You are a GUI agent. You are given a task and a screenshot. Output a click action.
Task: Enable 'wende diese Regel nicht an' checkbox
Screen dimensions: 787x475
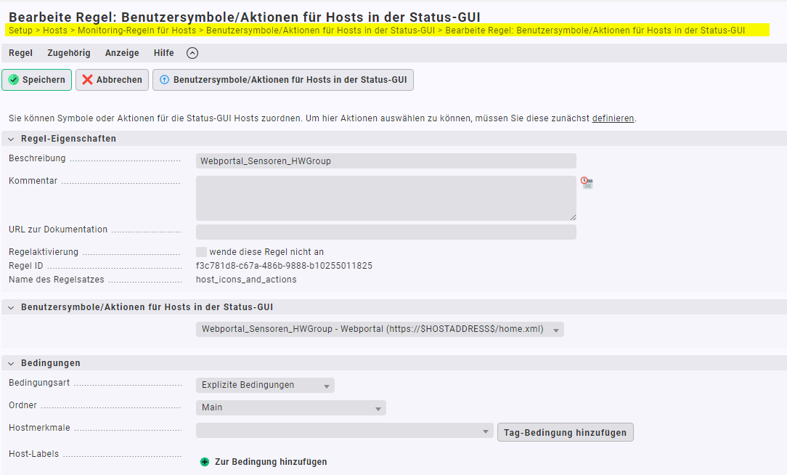[201, 252]
